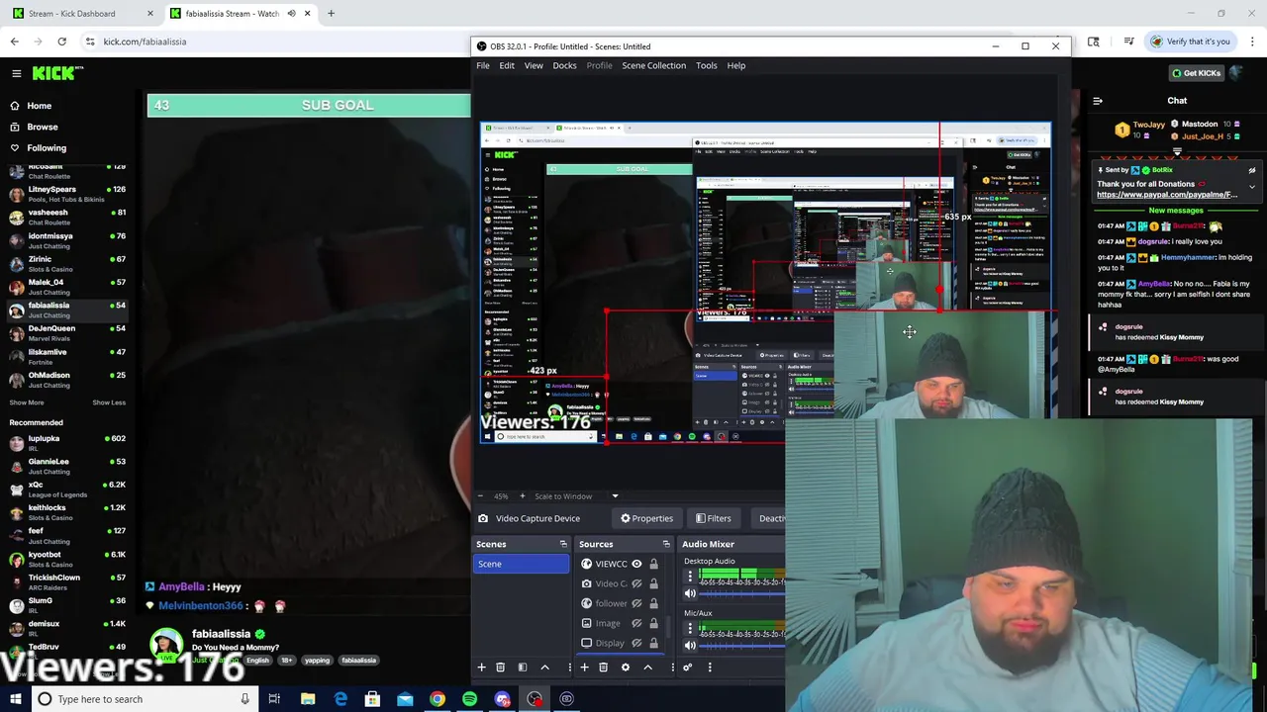
Task: Click Get KICKs button
Action: (x=1196, y=73)
